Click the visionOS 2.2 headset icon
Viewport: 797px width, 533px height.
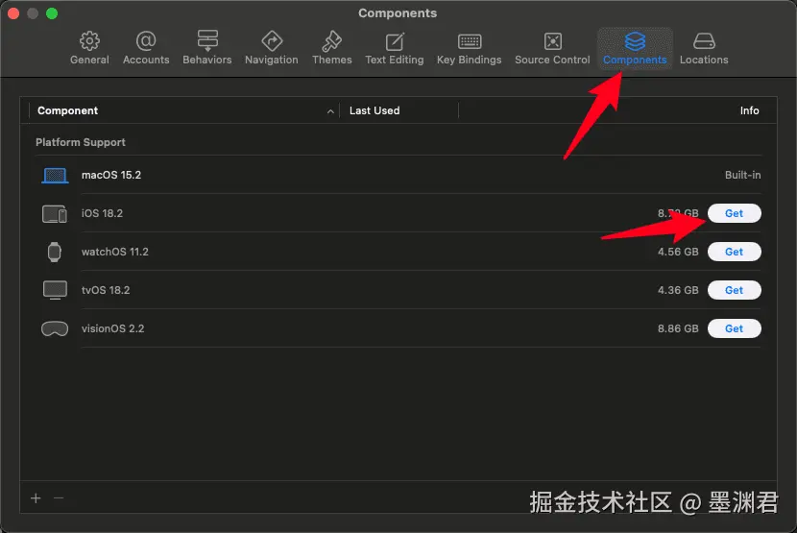pyautogui.click(x=55, y=328)
